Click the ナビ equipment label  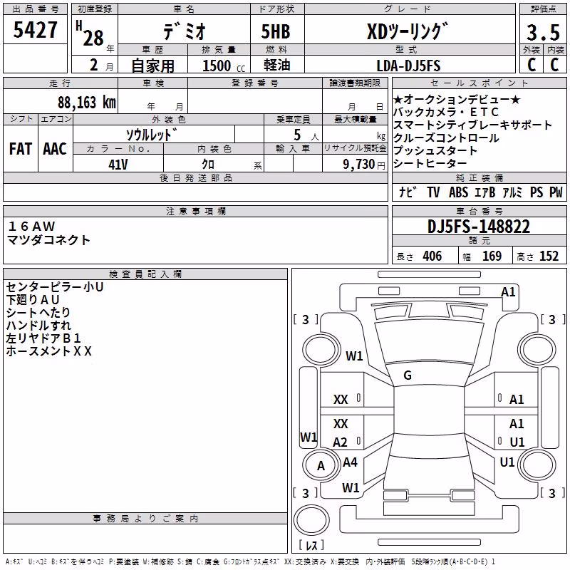coord(408,192)
